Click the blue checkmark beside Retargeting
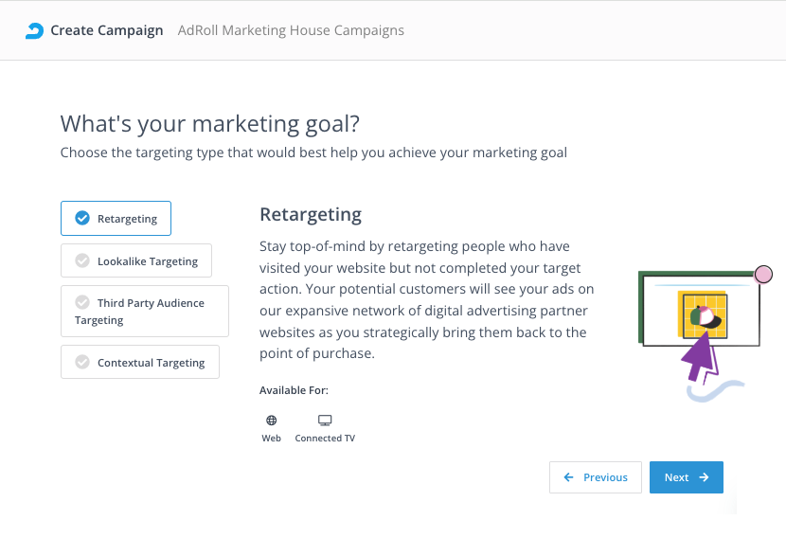 [x=81, y=219]
